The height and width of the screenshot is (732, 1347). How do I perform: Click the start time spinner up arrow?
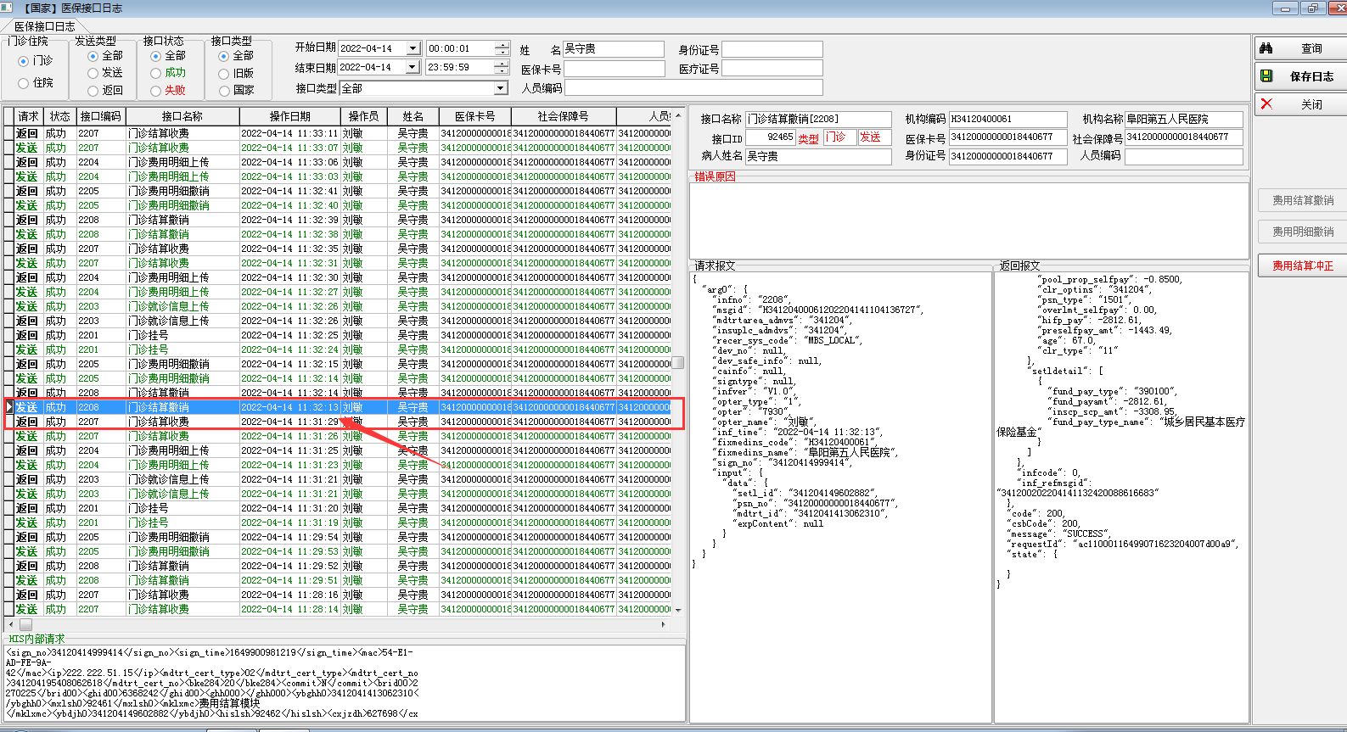502,45
